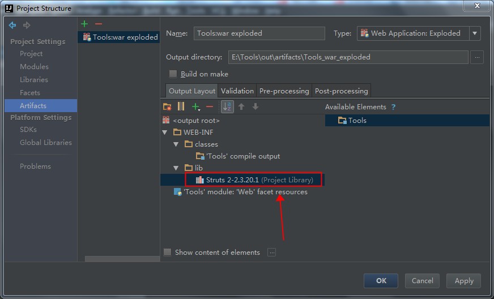Viewport: 494px width, 299px height.
Task: Select Modules in sidebar
Action: click(x=34, y=66)
